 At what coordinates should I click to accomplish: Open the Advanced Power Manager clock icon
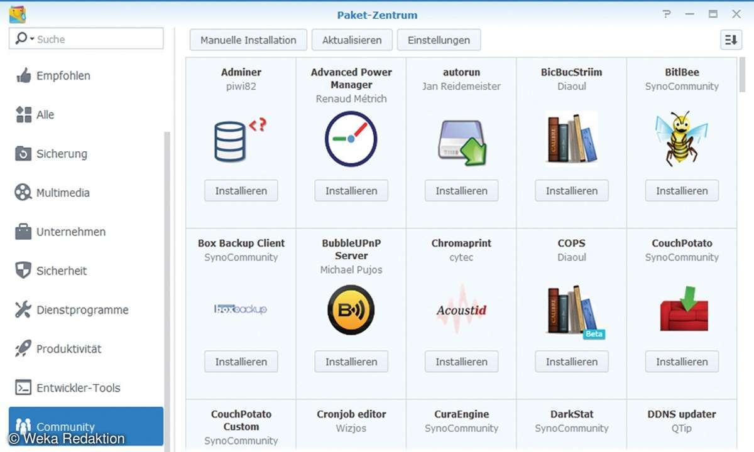[351, 139]
